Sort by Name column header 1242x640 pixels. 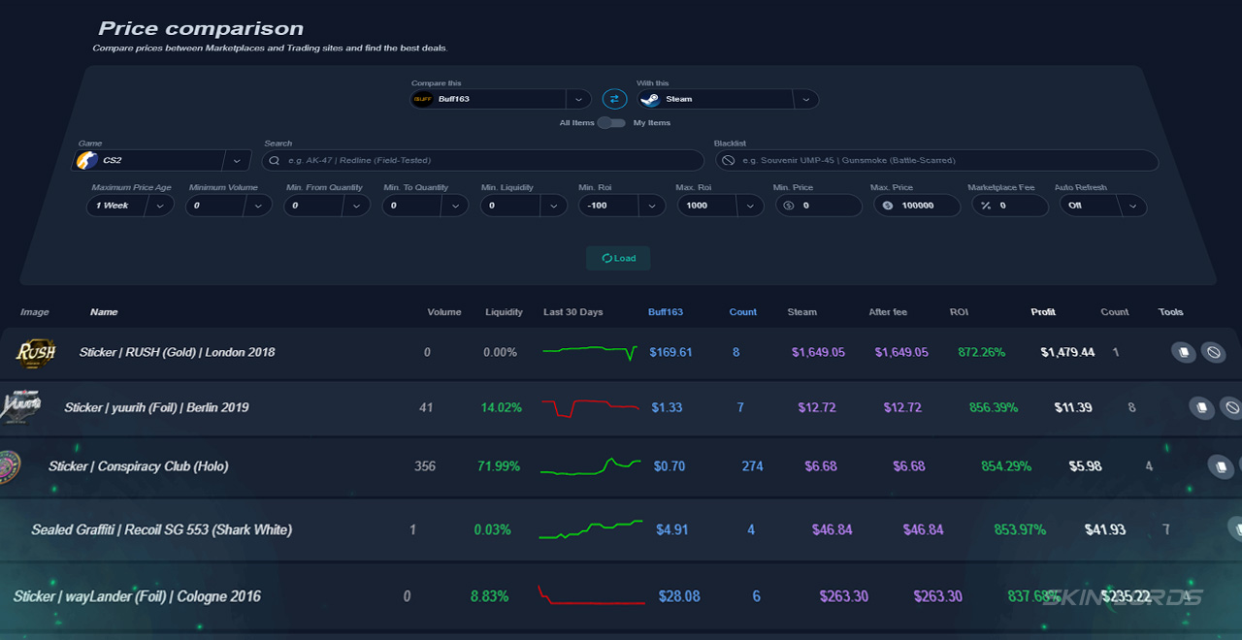[x=104, y=312]
